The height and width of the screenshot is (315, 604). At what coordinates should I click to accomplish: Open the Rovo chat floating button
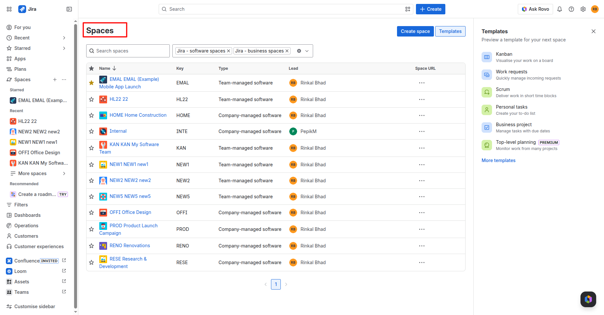pos(588,299)
